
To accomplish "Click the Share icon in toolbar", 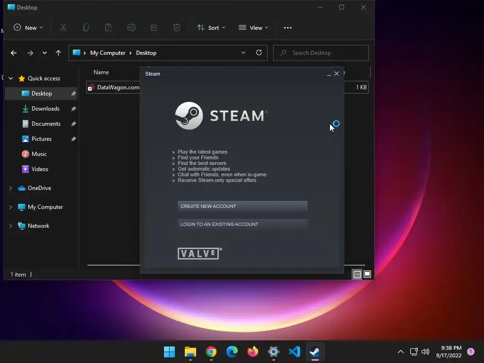I will 154,28.
